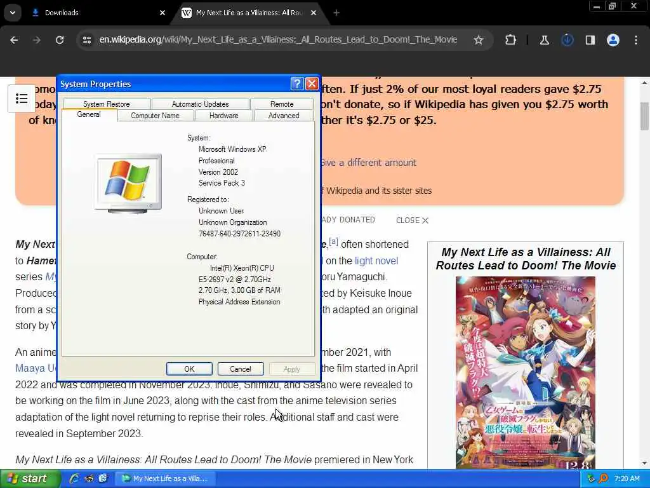Image resolution: width=650 pixels, height=488 pixels.
Task: Open the tab search dropdown arrow
Action: [13, 13]
